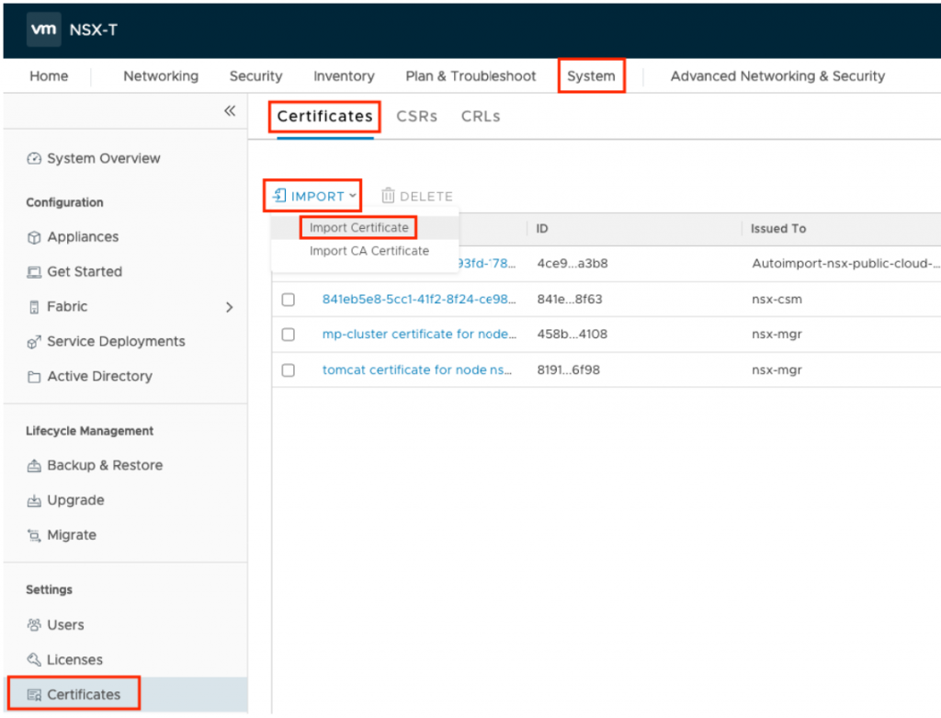Screen dimensions: 941x718
Task: Open mp-cluster certificate for node link
Action: 419,334
